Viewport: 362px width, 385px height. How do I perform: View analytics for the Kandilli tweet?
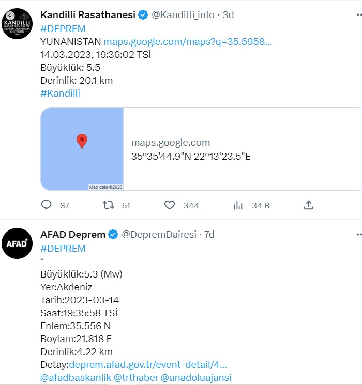pyautogui.click(x=238, y=205)
